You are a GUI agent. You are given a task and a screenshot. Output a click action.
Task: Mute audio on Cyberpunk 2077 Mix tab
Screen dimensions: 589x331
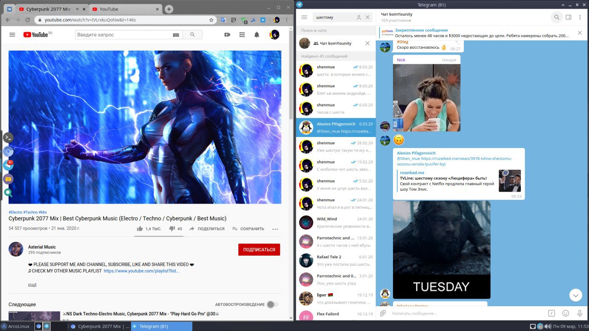(77, 9)
